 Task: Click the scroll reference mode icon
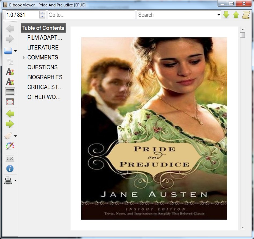point(246,15)
